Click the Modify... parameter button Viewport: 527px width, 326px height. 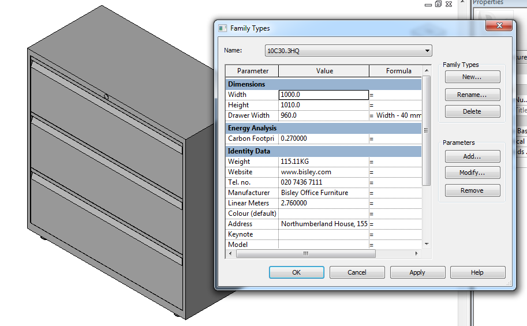pyautogui.click(x=472, y=173)
